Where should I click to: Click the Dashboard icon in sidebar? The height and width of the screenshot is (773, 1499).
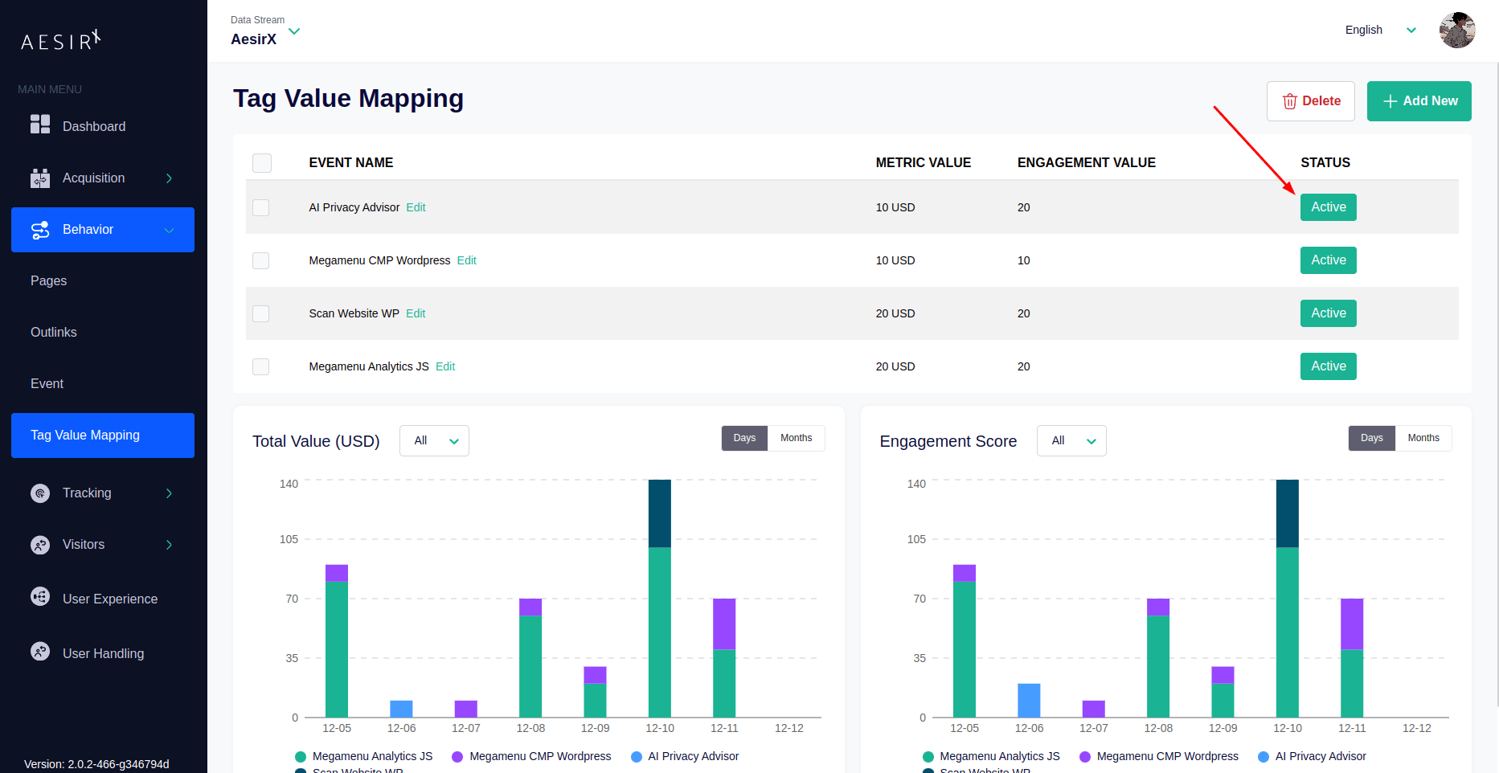click(x=40, y=125)
